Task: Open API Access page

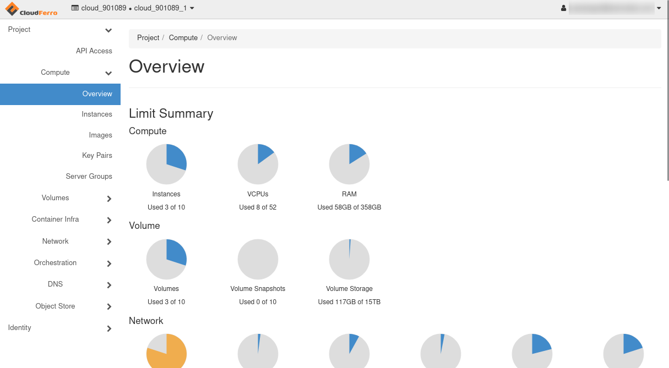Action: pyautogui.click(x=94, y=51)
